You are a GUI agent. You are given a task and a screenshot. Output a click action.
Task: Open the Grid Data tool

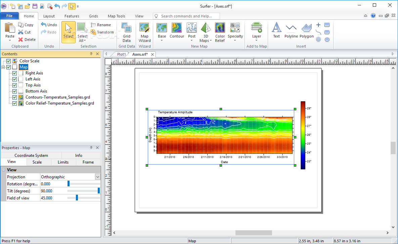tap(126, 33)
